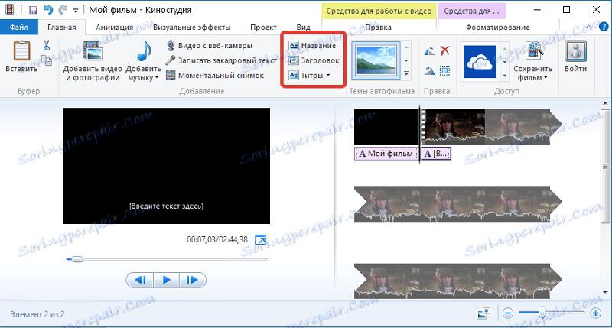Switch to the Анимация tab
Viewport: 612px width, 328px height.
pos(114,28)
